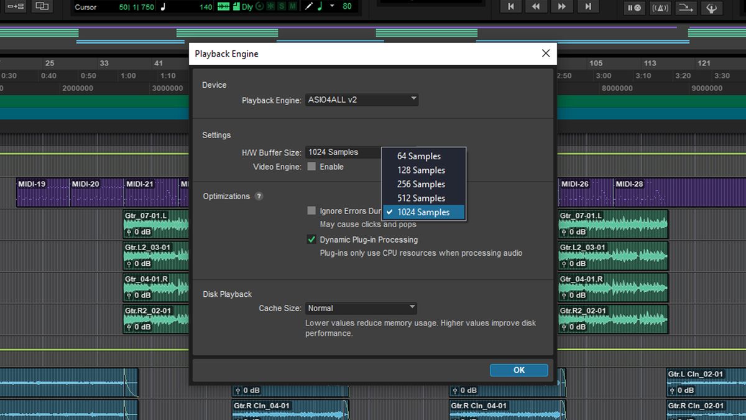The image size is (746, 420).
Task: Click the metronome icon near the transport controls
Action: 660,8
